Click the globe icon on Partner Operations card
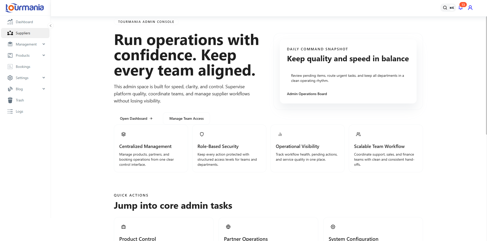 click(228, 227)
